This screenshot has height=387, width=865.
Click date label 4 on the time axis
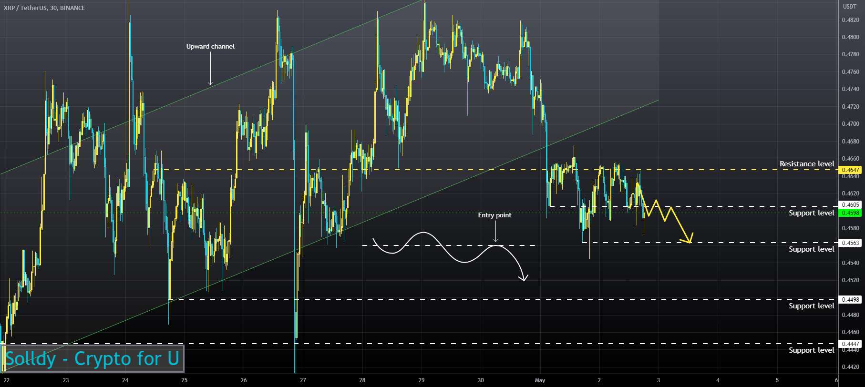pyautogui.click(x=718, y=380)
